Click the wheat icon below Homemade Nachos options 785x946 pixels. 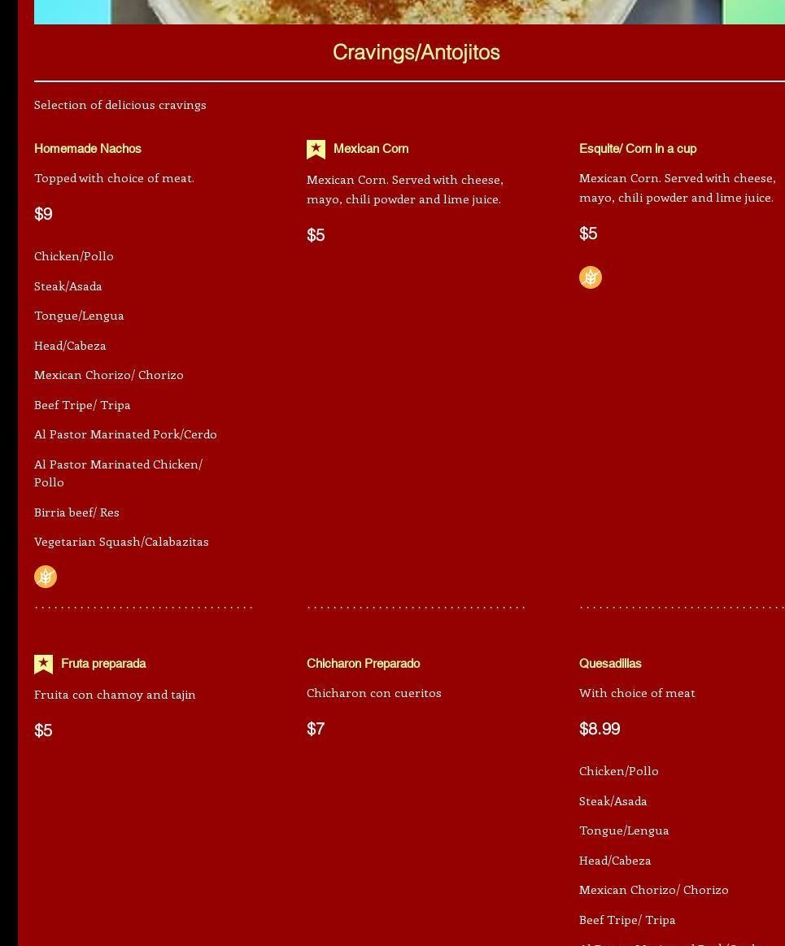point(46,577)
